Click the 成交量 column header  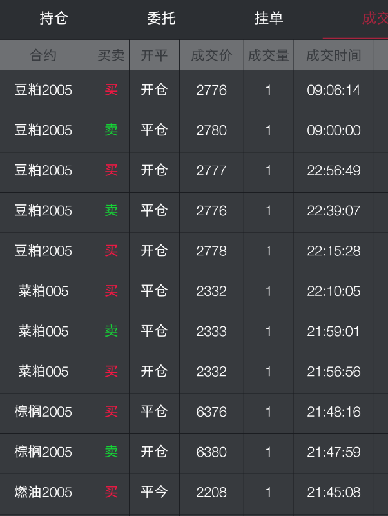268,56
